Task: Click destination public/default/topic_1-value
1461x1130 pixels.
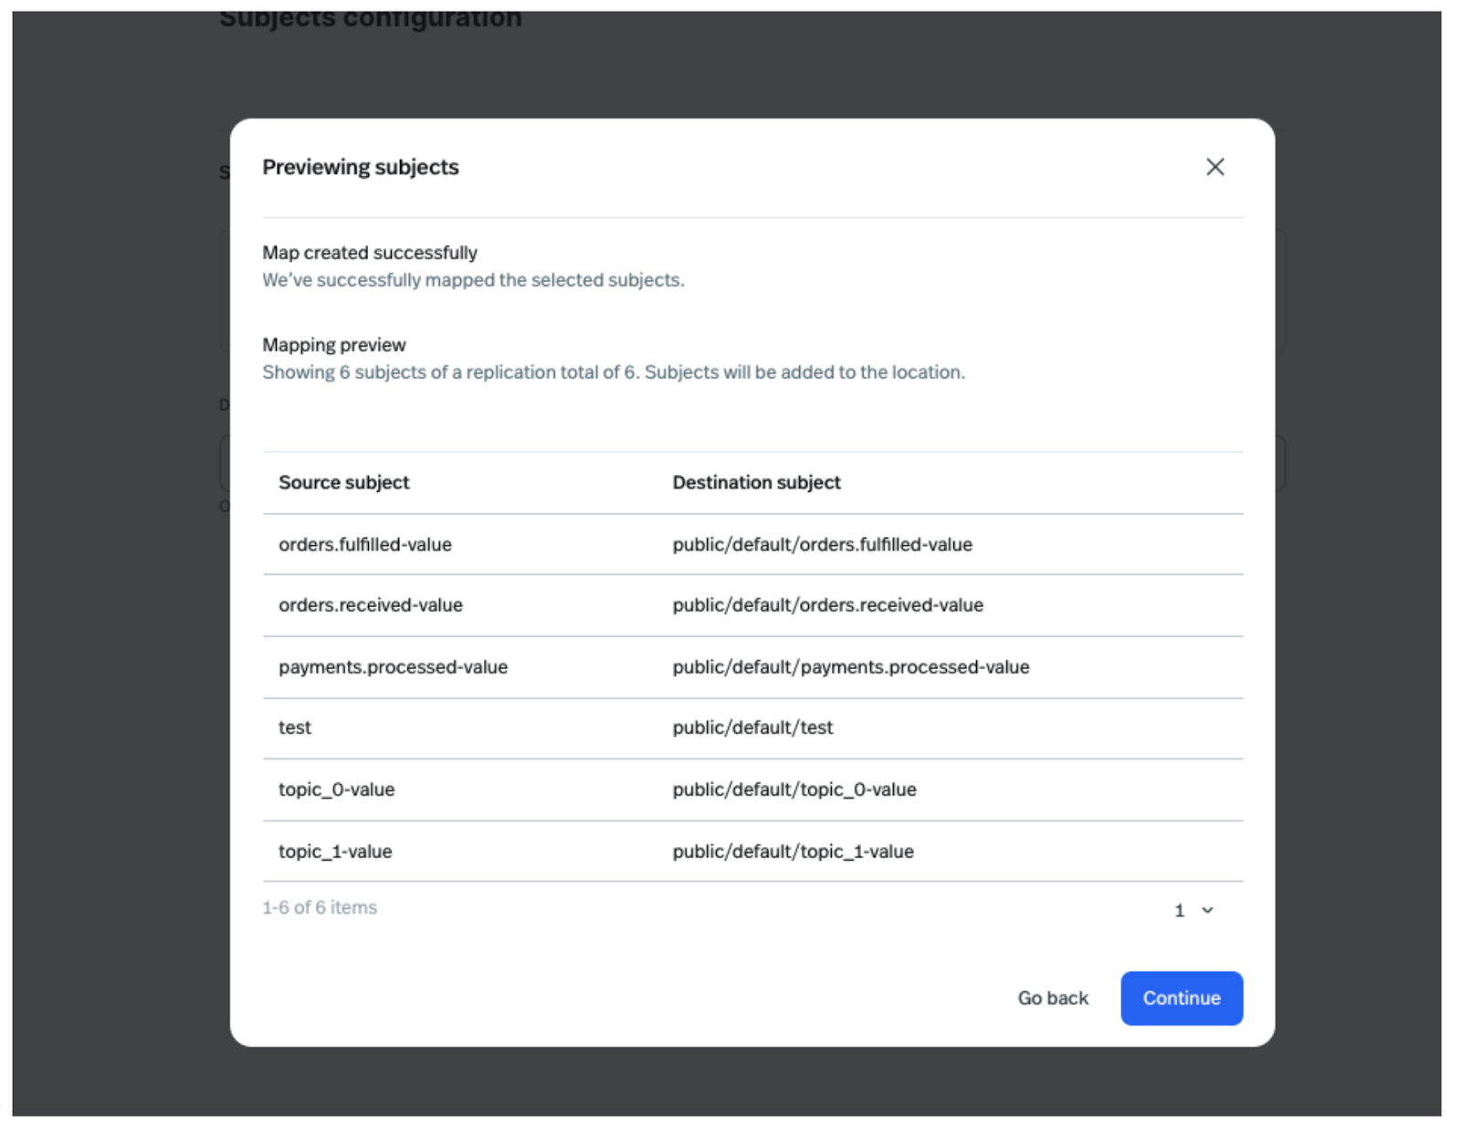Action: click(x=793, y=852)
